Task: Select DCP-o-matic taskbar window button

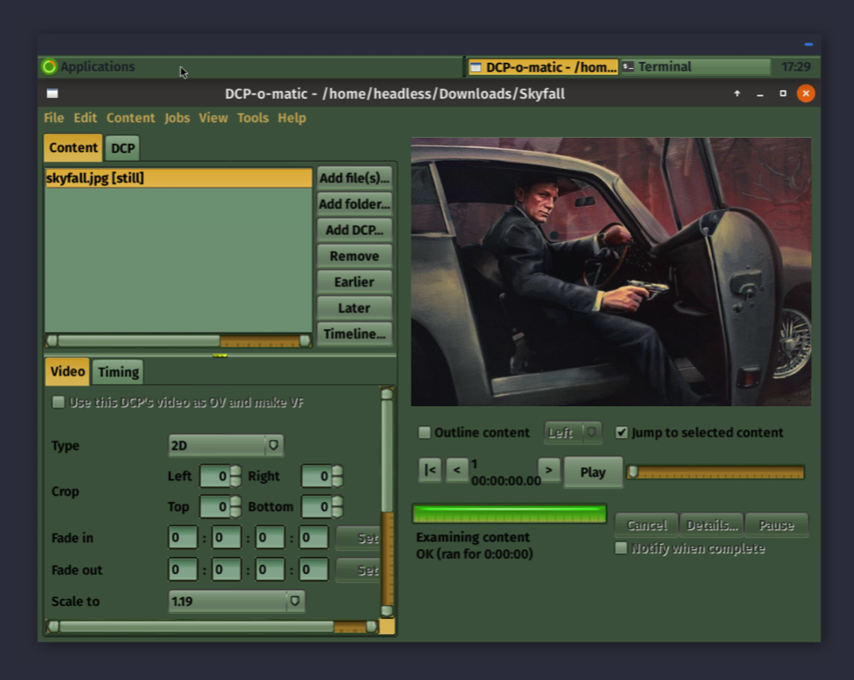Action: [543, 67]
